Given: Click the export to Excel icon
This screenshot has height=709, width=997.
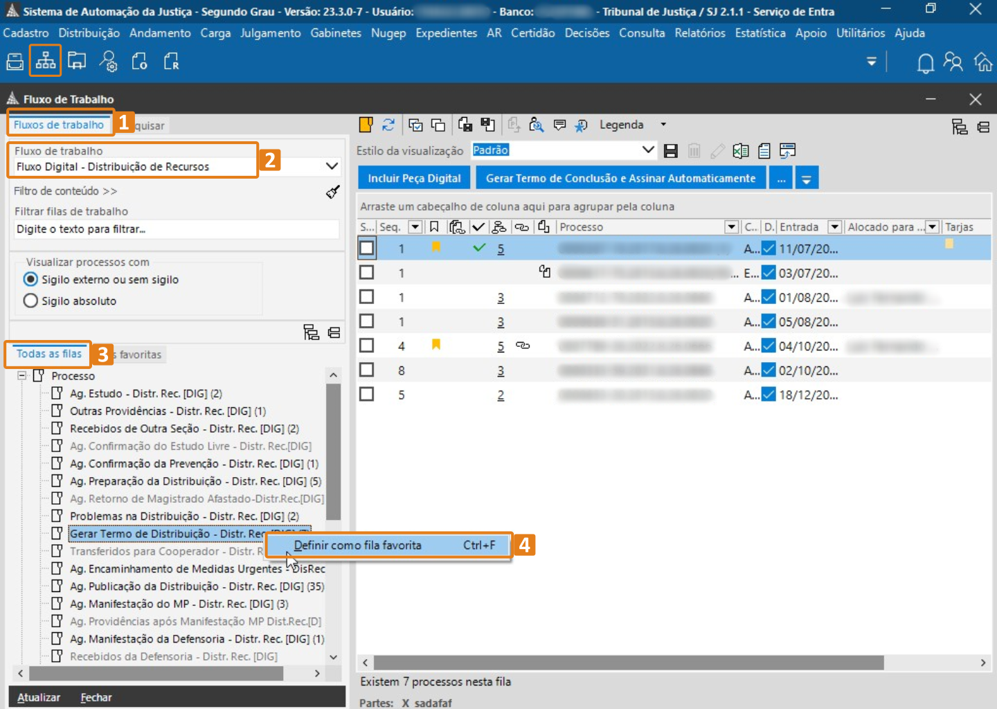Looking at the screenshot, I should coord(741,151).
